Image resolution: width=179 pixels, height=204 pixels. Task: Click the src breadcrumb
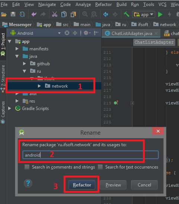62,25
